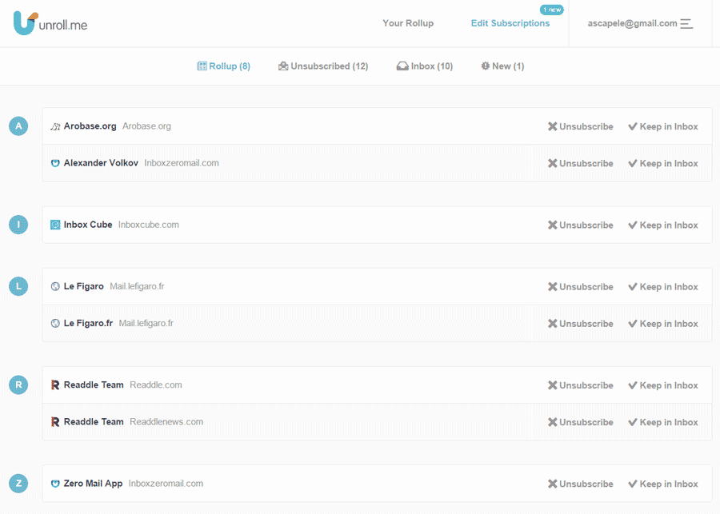The width and height of the screenshot is (720, 514).
Task: Unsubscribe from Arobase.org
Action: click(x=581, y=126)
